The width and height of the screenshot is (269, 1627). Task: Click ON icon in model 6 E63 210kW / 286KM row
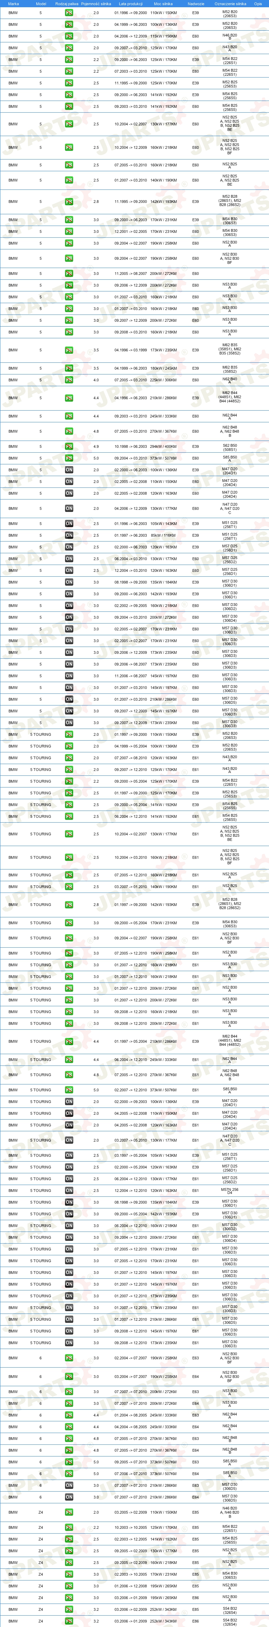[69, 1485]
